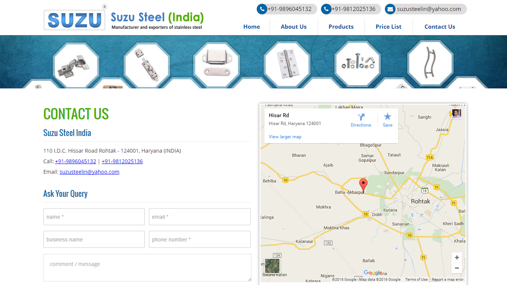The height and width of the screenshot is (285, 507).
Task: Click Report a map error link
Action: coord(448,279)
